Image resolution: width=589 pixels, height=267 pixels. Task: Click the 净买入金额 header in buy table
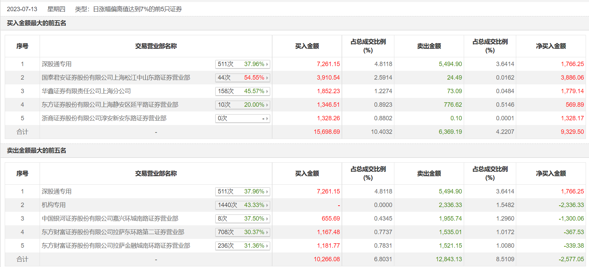(551, 46)
